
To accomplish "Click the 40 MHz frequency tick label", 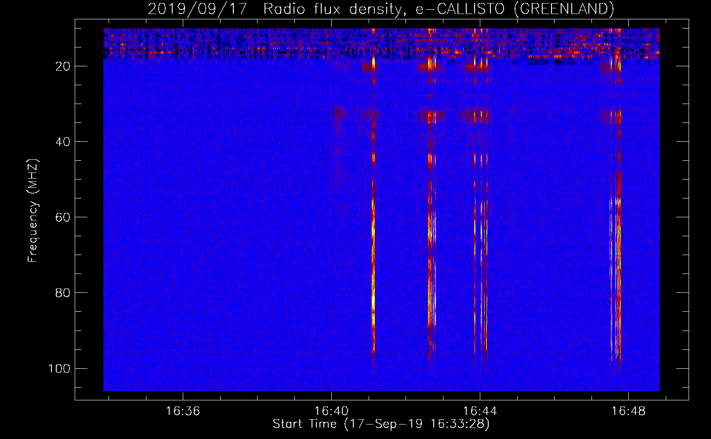I will click(63, 142).
